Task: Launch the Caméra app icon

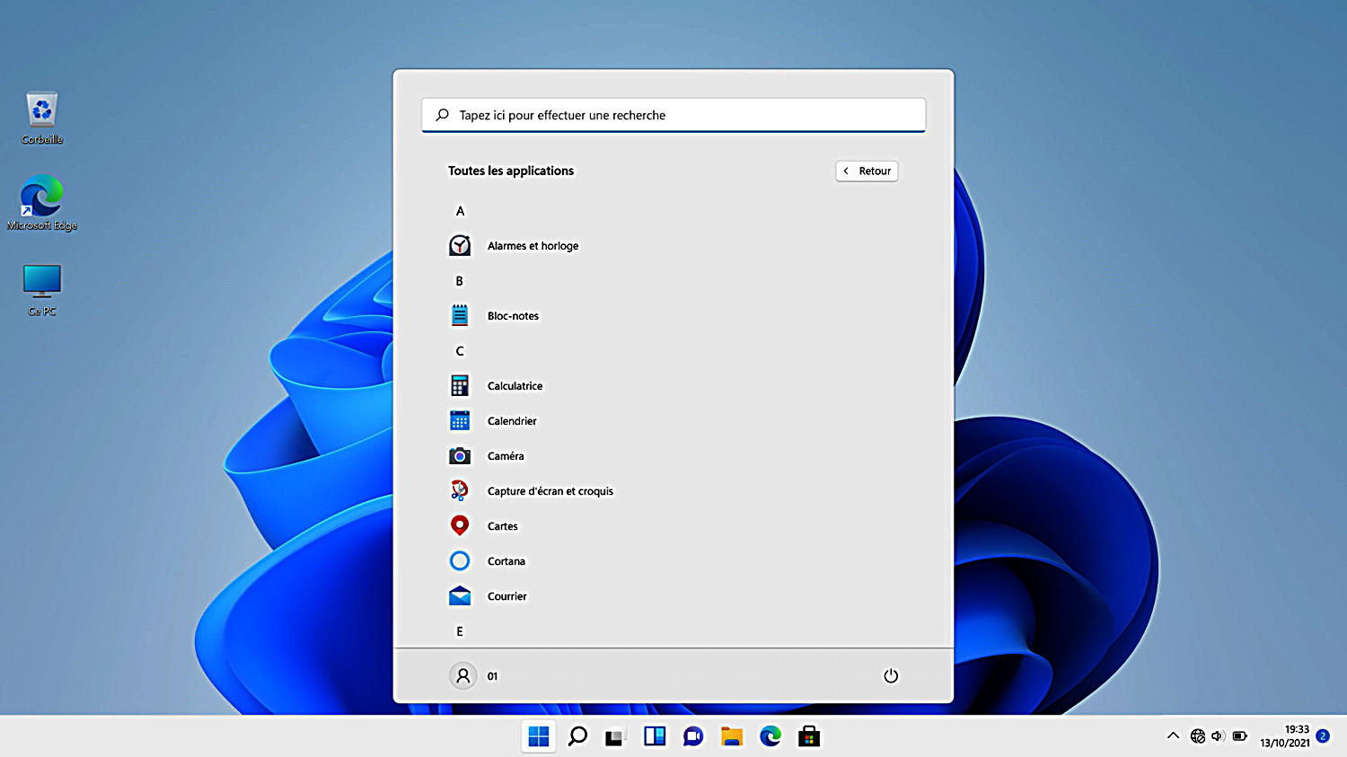Action: [460, 456]
